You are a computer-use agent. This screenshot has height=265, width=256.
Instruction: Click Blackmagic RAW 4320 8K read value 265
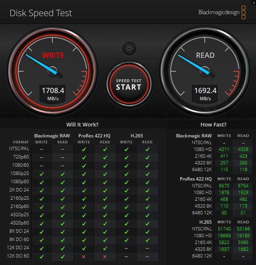pos(243,163)
